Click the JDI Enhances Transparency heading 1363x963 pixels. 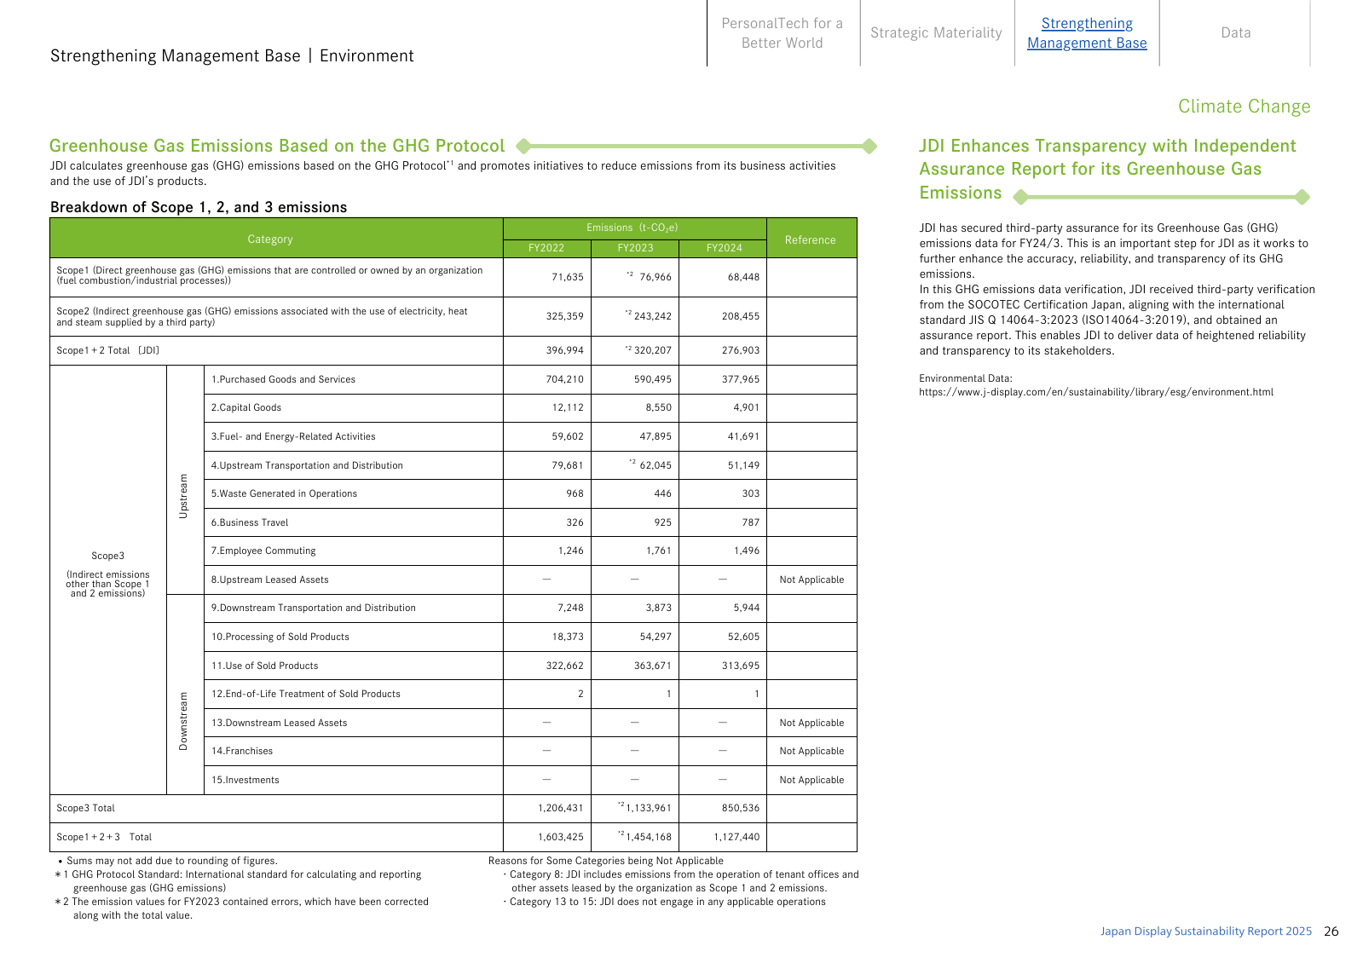click(1107, 170)
